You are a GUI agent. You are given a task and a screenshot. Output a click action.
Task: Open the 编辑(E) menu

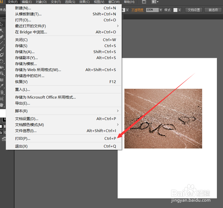[27, 2]
